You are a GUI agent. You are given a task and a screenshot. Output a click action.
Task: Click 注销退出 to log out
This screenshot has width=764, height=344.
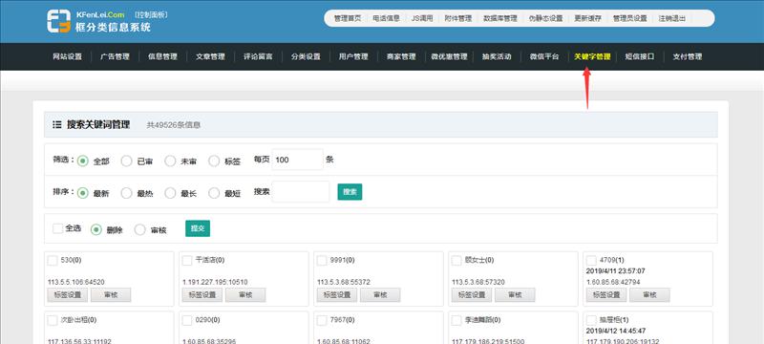[672, 18]
